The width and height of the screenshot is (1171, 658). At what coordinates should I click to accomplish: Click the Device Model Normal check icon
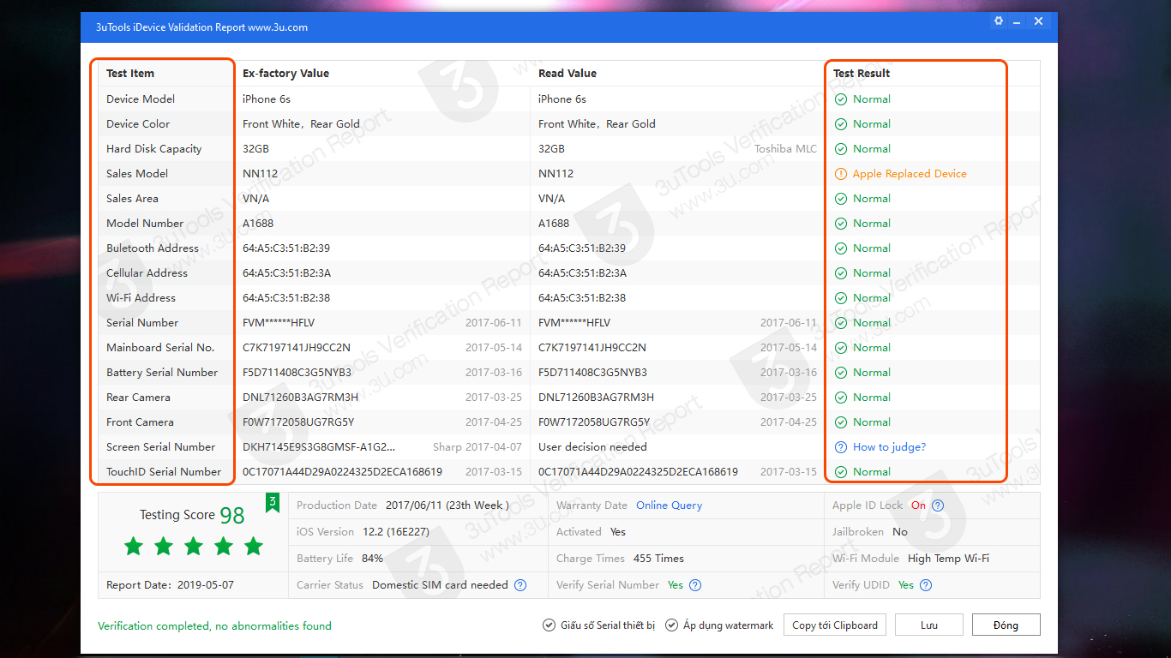pyautogui.click(x=841, y=99)
